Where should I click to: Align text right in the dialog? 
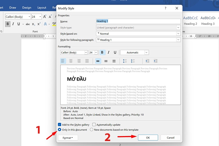(79, 61)
